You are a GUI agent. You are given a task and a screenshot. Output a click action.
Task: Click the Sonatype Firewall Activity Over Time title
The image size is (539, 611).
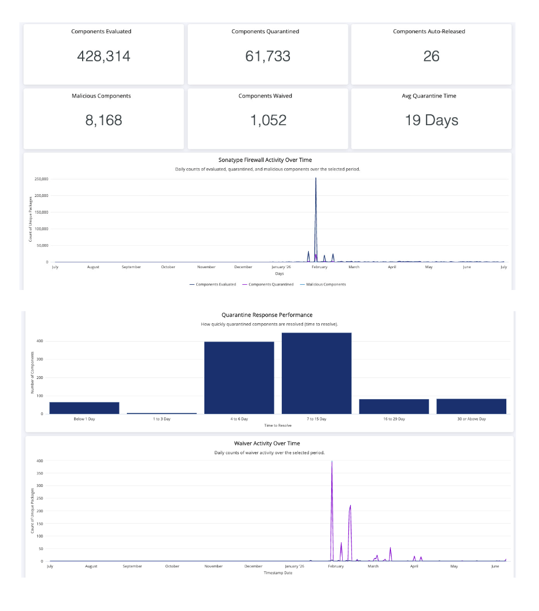tap(265, 160)
